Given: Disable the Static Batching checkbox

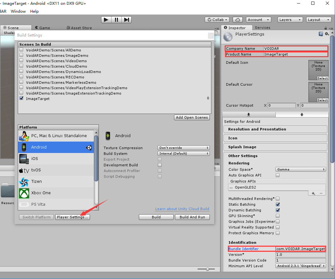Looking at the screenshot, I should click(278, 204).
